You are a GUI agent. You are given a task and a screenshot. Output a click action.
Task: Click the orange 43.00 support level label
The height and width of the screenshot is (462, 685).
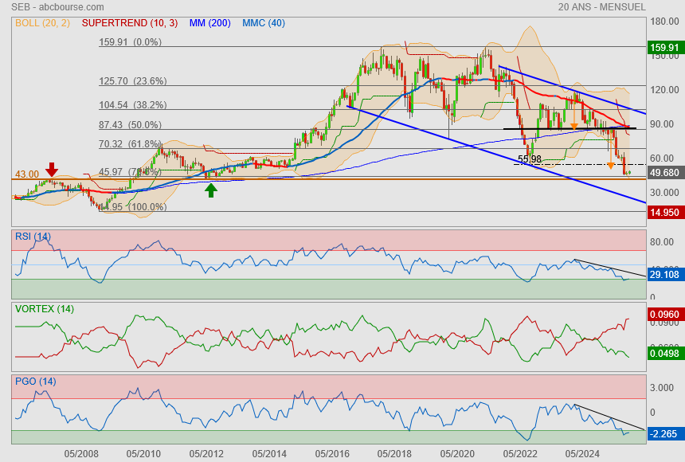pyautogui.click(x=26, y=174)
